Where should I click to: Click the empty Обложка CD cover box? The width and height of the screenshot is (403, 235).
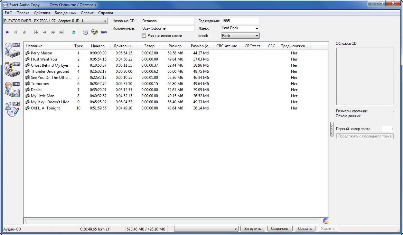pos(365,77)
